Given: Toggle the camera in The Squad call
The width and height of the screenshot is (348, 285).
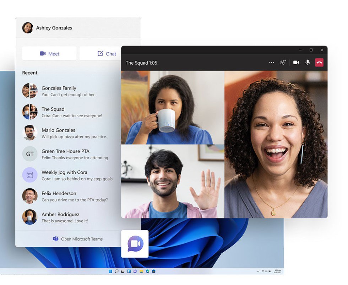Looking at the screenshot, I should (296, 63).
